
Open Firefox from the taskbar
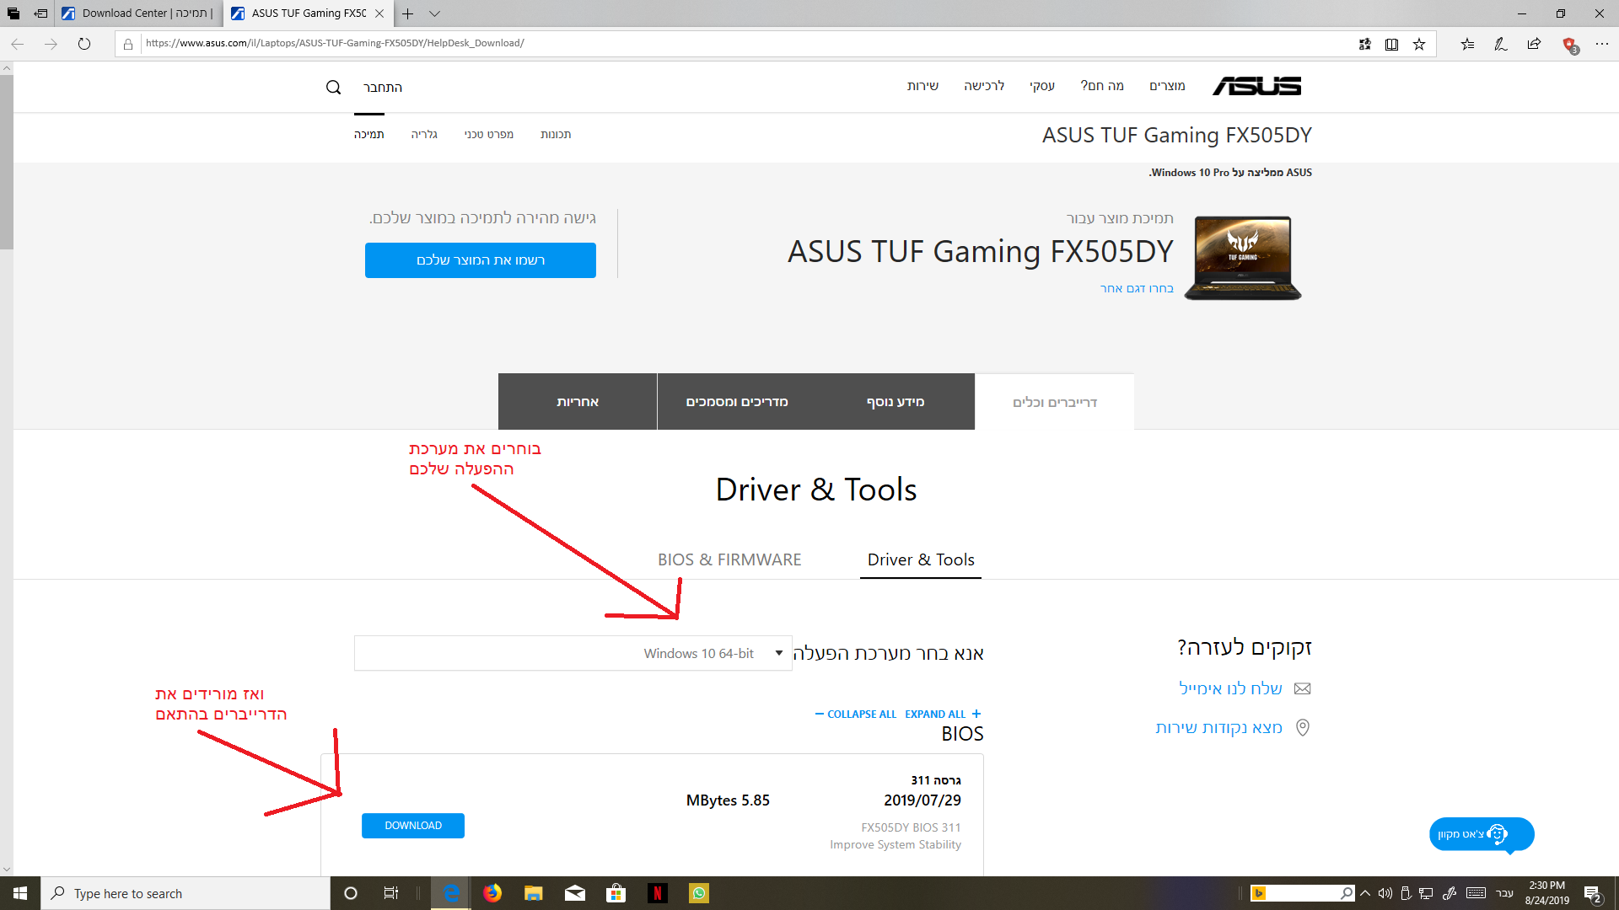tap(492, 893)
